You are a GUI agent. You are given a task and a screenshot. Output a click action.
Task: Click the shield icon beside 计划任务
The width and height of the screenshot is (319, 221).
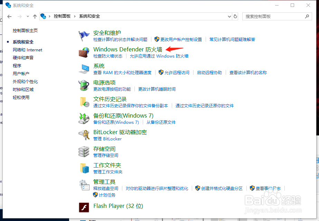point(95,195)
